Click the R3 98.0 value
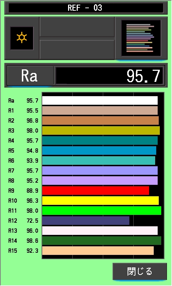This screenshot has height=286, width=172. tap(32, 131)
